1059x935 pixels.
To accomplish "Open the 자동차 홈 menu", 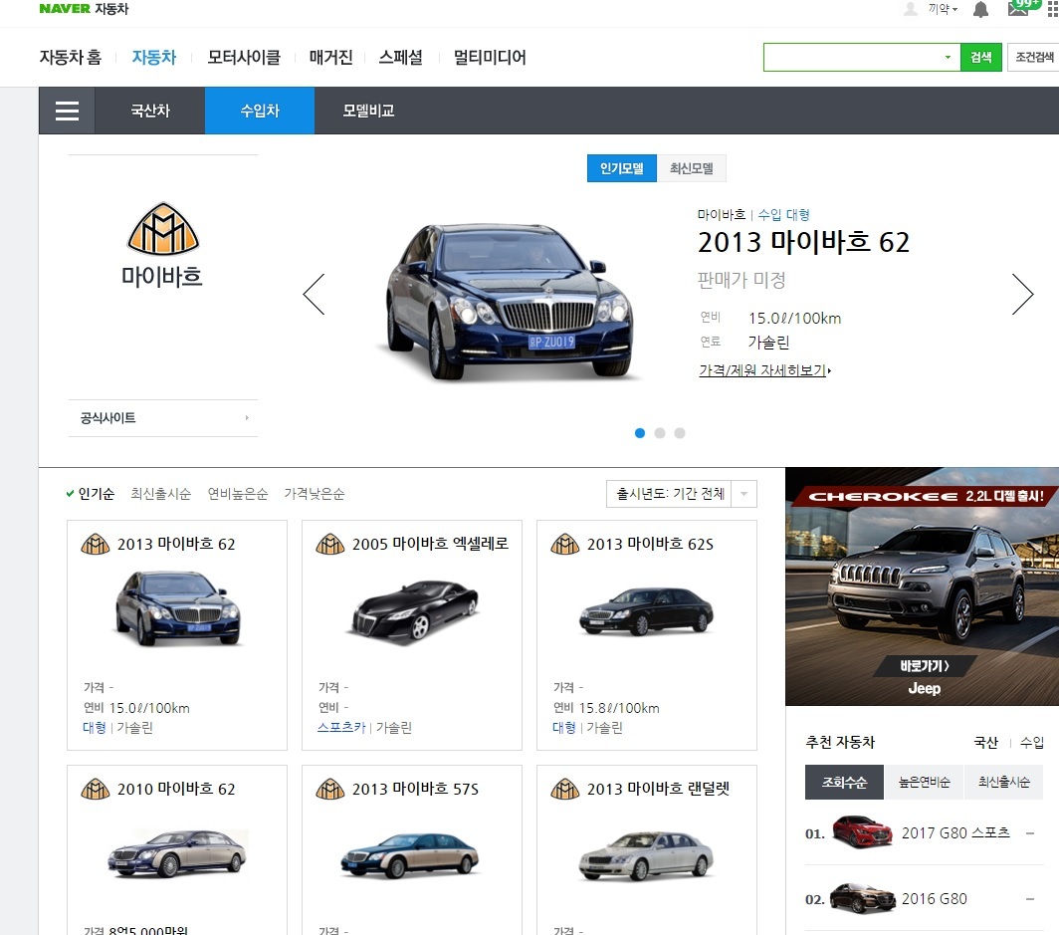I will [71, 58].
